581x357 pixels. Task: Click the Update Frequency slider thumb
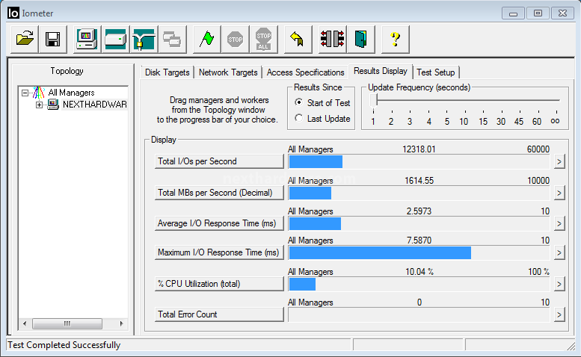pyautogui.click(x=374, y=100)
